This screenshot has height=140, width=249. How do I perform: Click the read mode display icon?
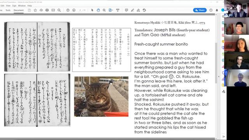coord(117,10)
